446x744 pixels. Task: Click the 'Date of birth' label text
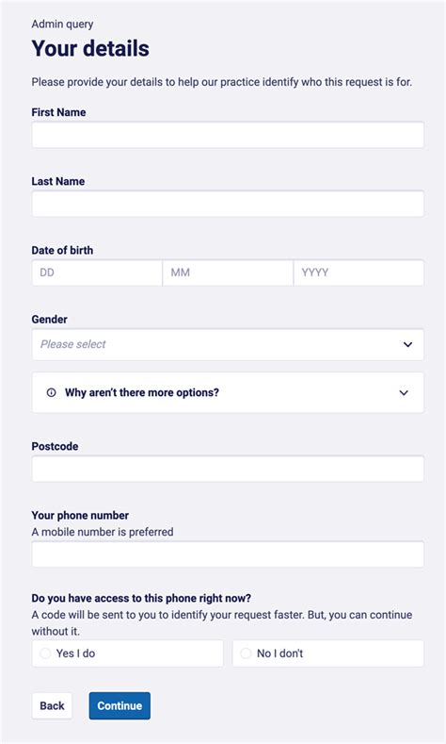click(x=62, y=251)
